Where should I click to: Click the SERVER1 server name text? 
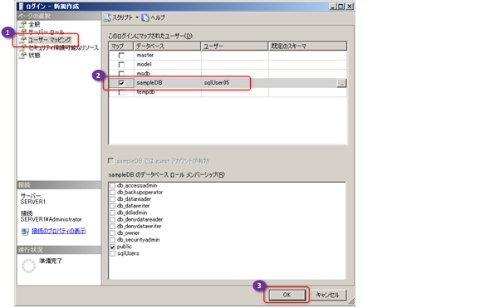[x=33, y=202]
